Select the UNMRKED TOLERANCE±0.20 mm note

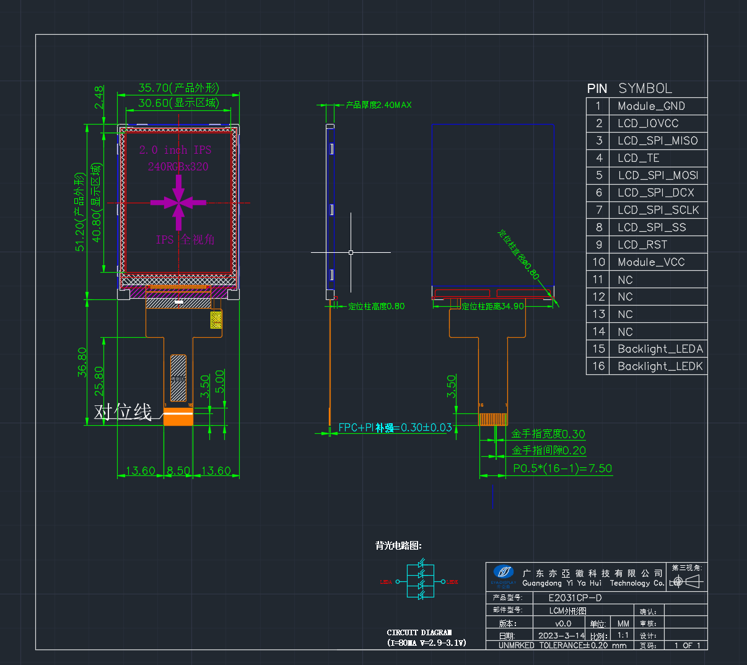[x=562, y=645]
